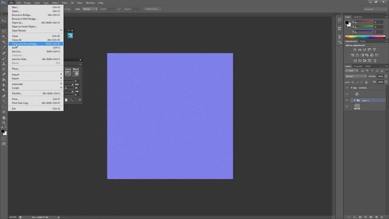The image size is (389, 219).
Task: Change screen mode icon in toolbox
Action: [4, 144]
